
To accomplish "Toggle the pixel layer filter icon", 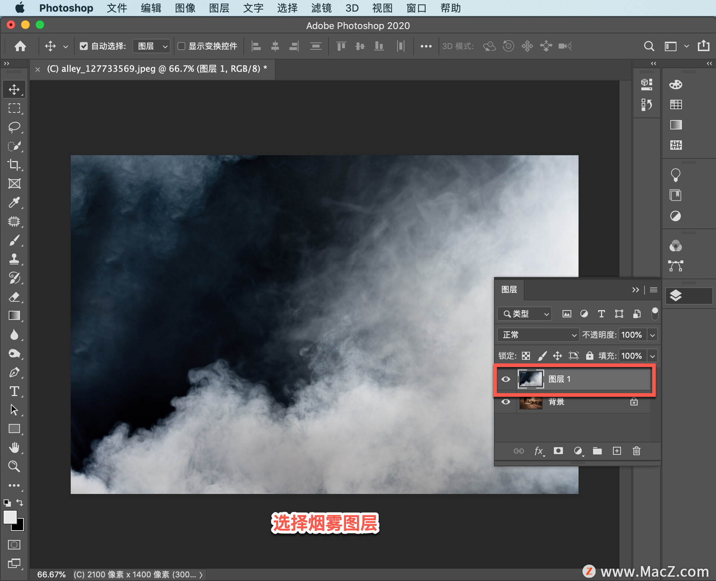I will (566, 314).
